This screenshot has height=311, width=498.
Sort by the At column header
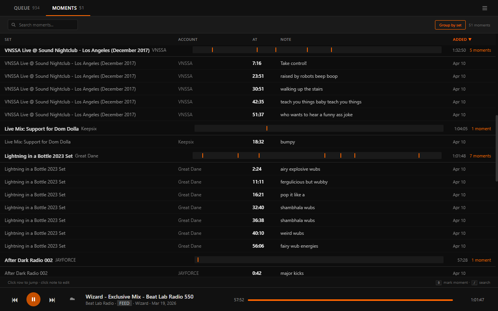point(255,39)
